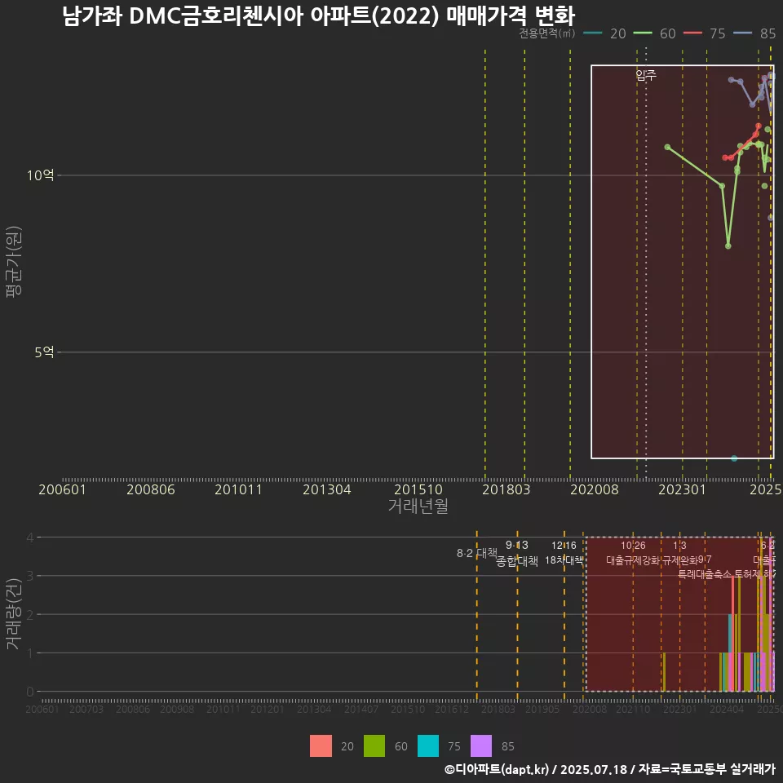Click the '12·16' policy date label
The width and height of the screenshot is (783, 783).
click(564, 546)
